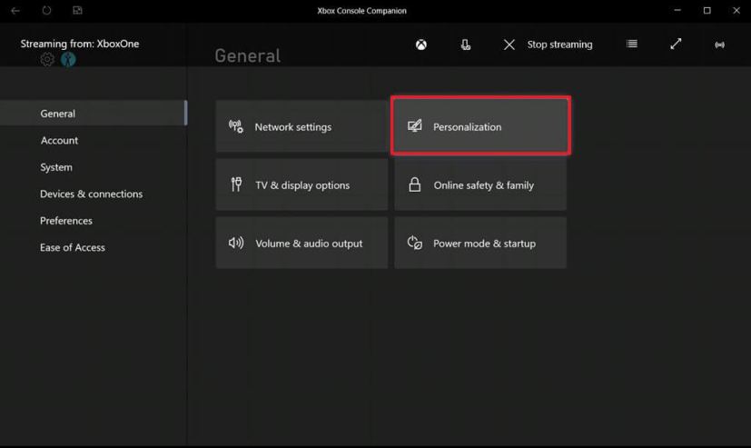Select General in the settings sidebar
Image resolution: width=751 pixels, height=448 pixels.
(94, 114)
